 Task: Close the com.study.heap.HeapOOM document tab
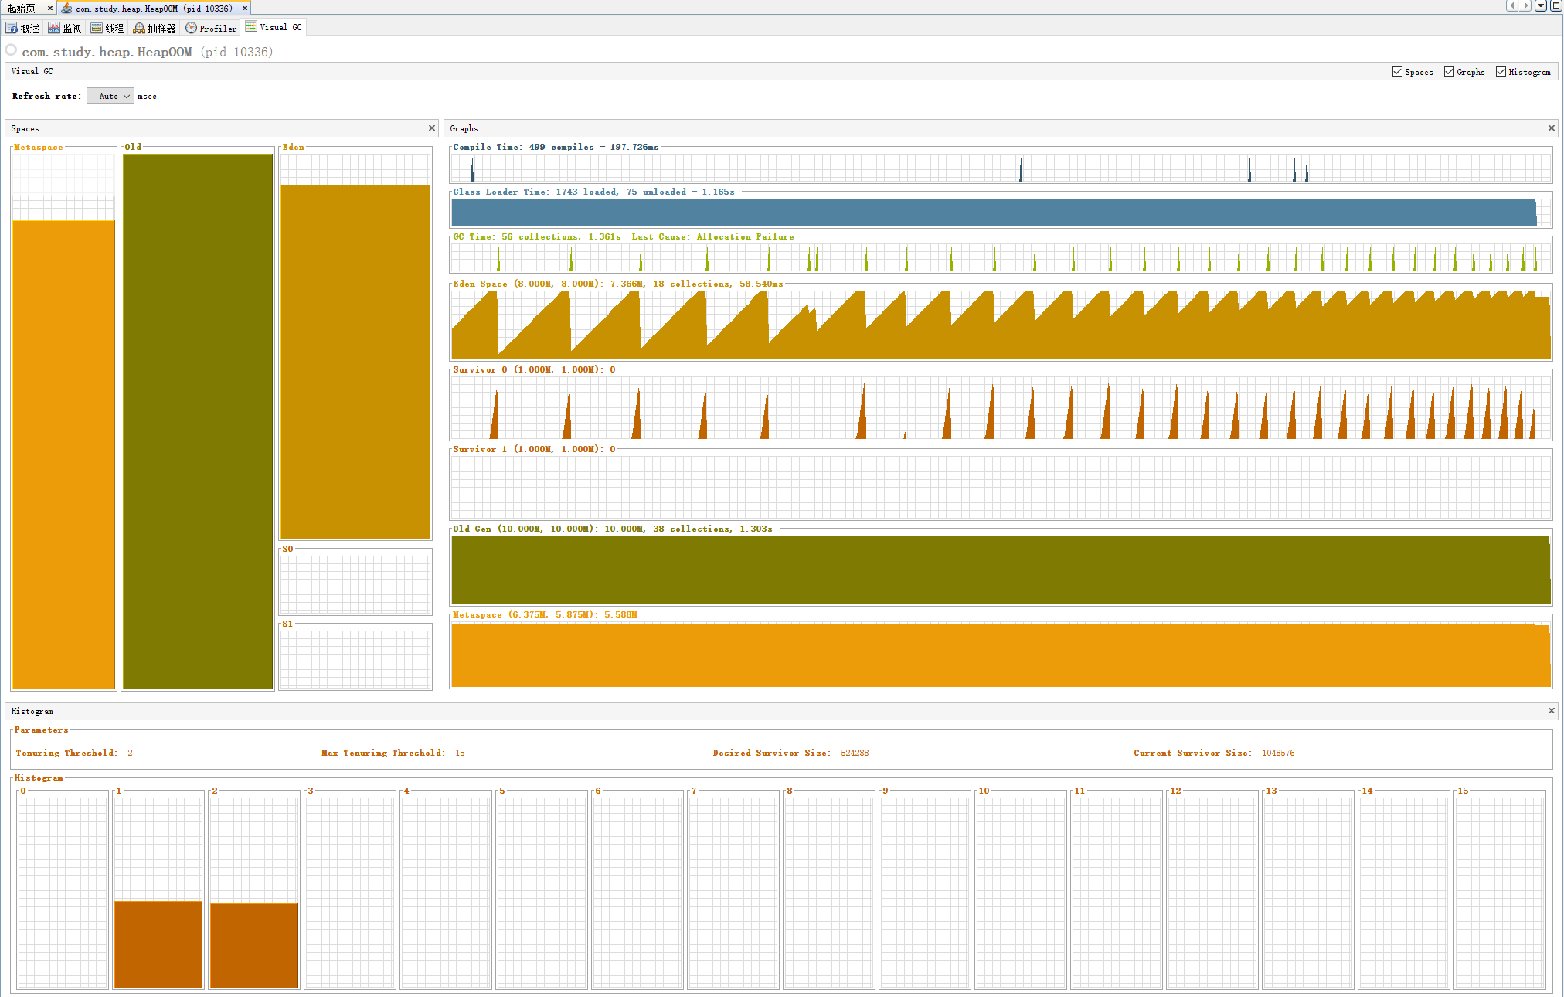pos(245,8)
